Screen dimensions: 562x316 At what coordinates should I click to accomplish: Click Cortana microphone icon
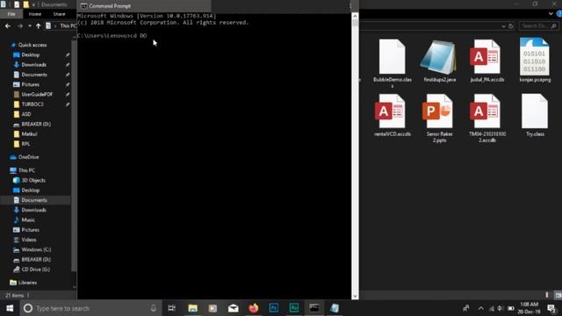pos(153,308)
